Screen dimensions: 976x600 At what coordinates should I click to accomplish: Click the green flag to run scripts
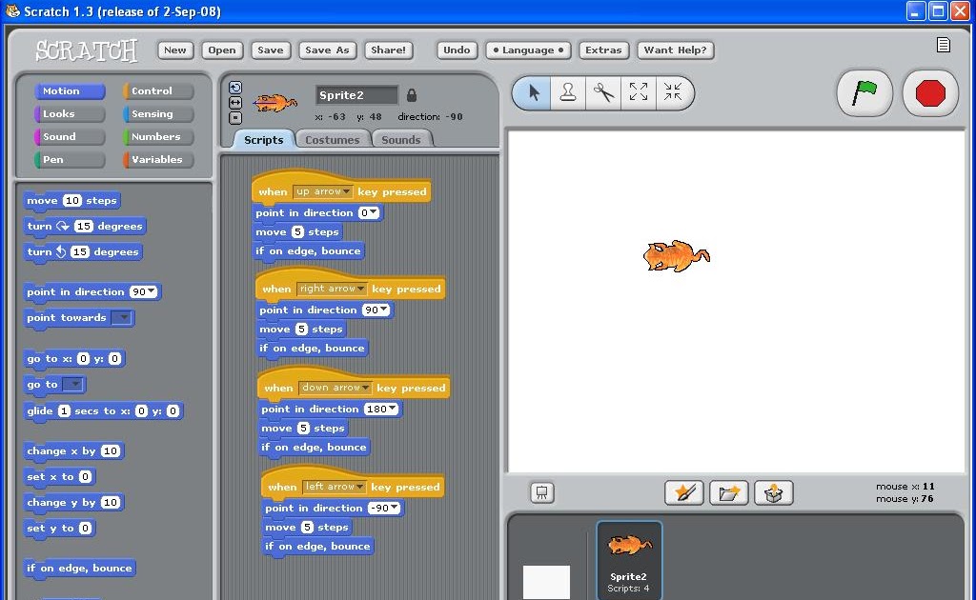(864, 92)
